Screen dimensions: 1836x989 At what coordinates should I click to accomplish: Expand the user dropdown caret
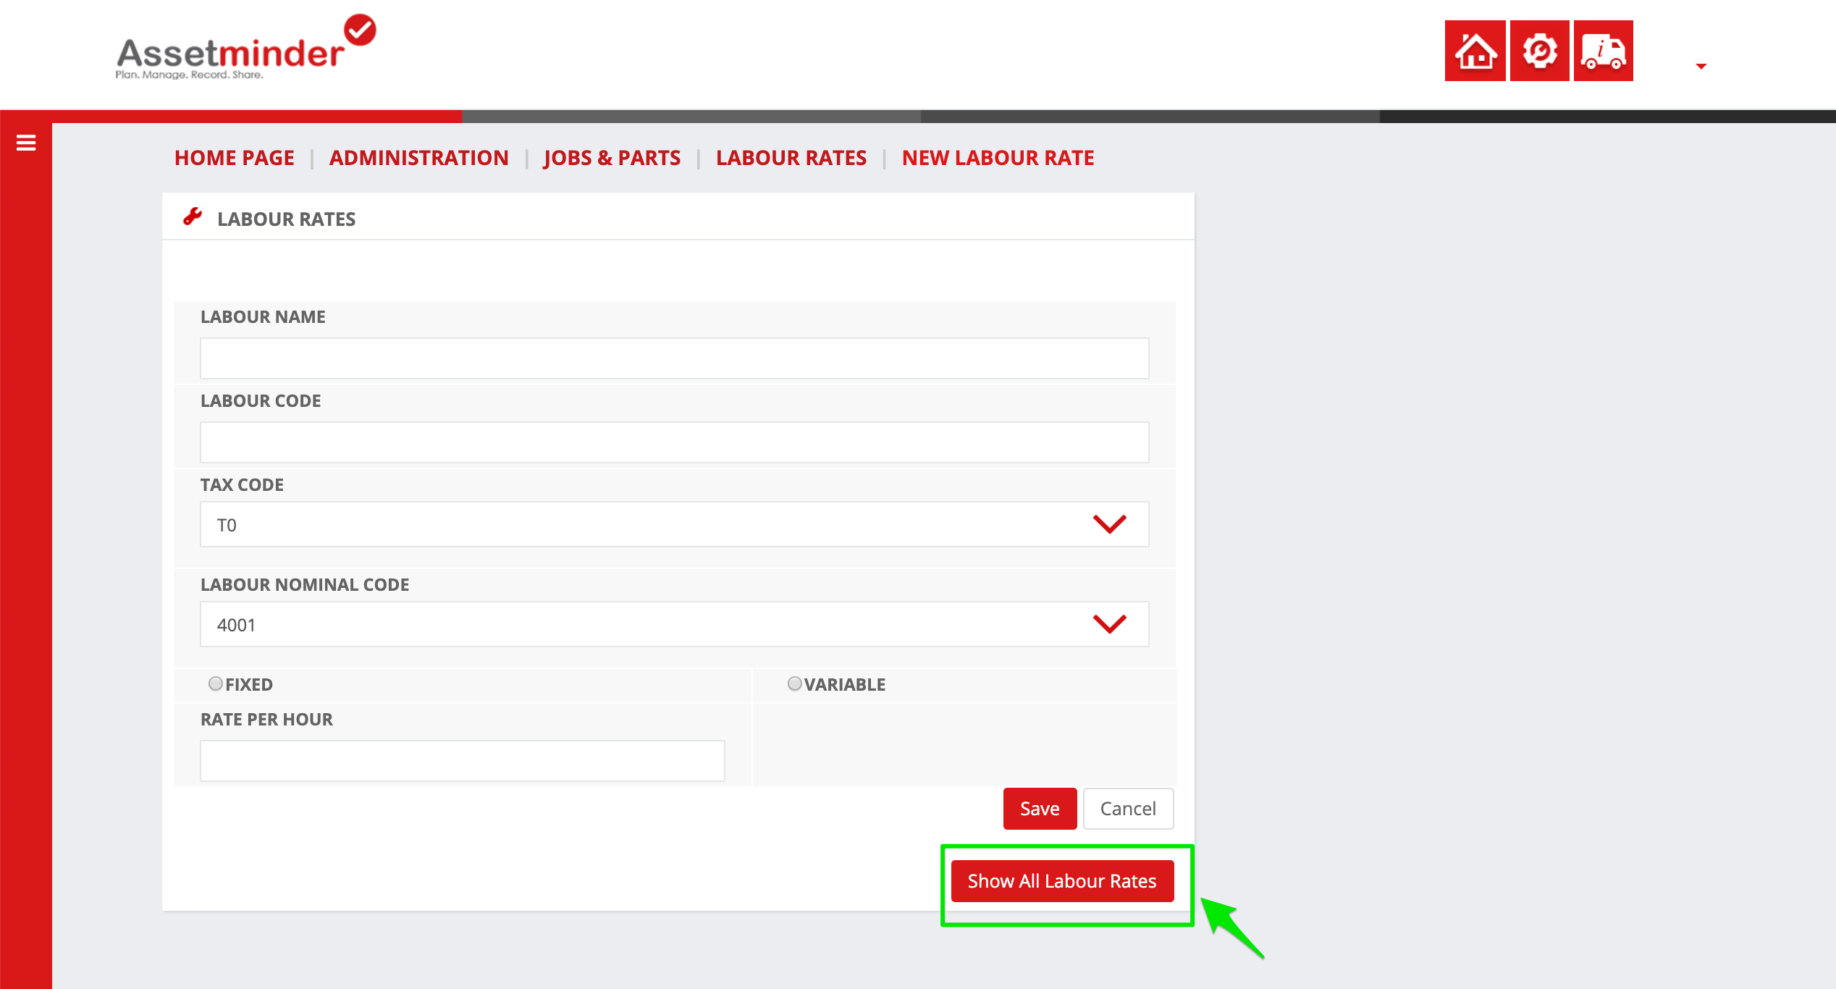tap(1701, 66)
